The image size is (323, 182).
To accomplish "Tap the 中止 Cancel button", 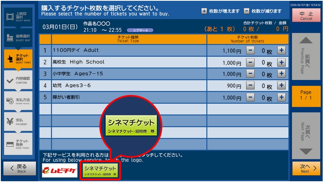I will pos(306,15).
